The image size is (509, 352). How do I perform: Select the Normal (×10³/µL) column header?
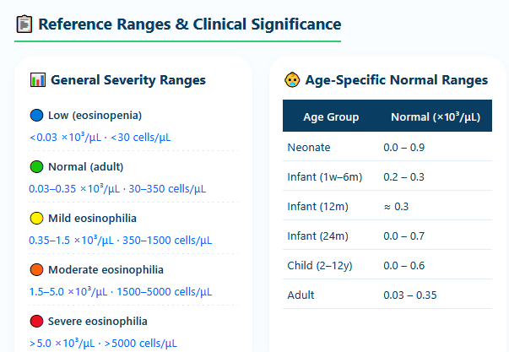436,117
